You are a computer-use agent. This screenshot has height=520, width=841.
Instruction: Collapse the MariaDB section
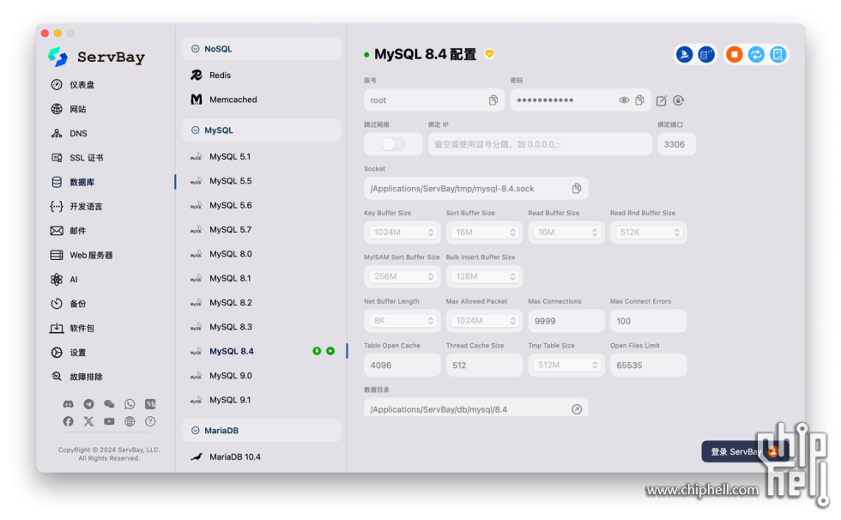pos(262,431)
